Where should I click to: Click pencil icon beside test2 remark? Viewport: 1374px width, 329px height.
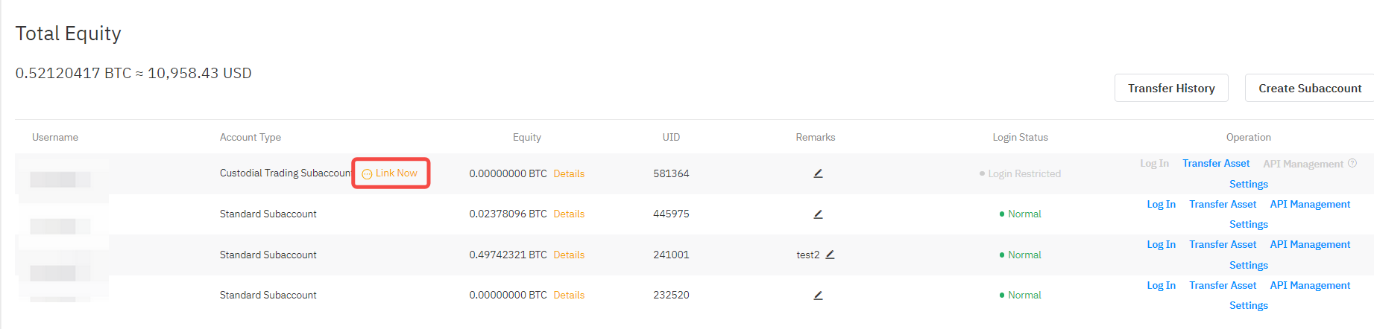point(830,255)
